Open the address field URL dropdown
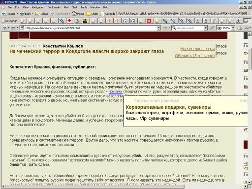The width and height of the screenshot is (252, 189). click(158, 28)
